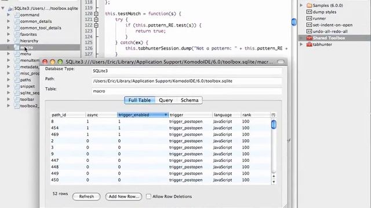Click the Database Type field

coord(187,71)
